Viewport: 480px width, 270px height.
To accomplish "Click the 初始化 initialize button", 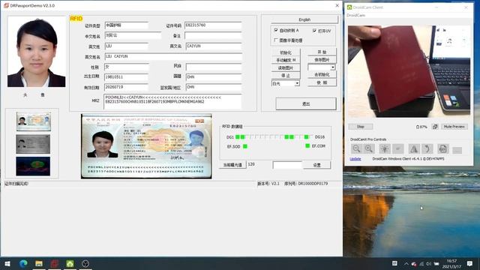I will (286, 52).
